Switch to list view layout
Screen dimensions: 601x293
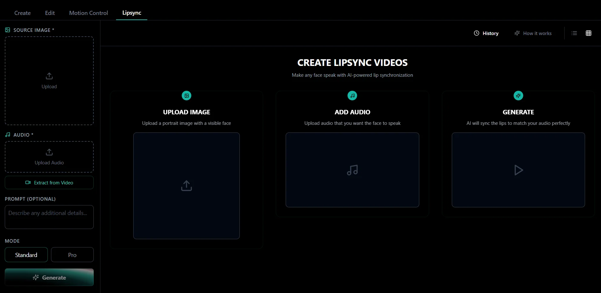(x=574, y=33)
